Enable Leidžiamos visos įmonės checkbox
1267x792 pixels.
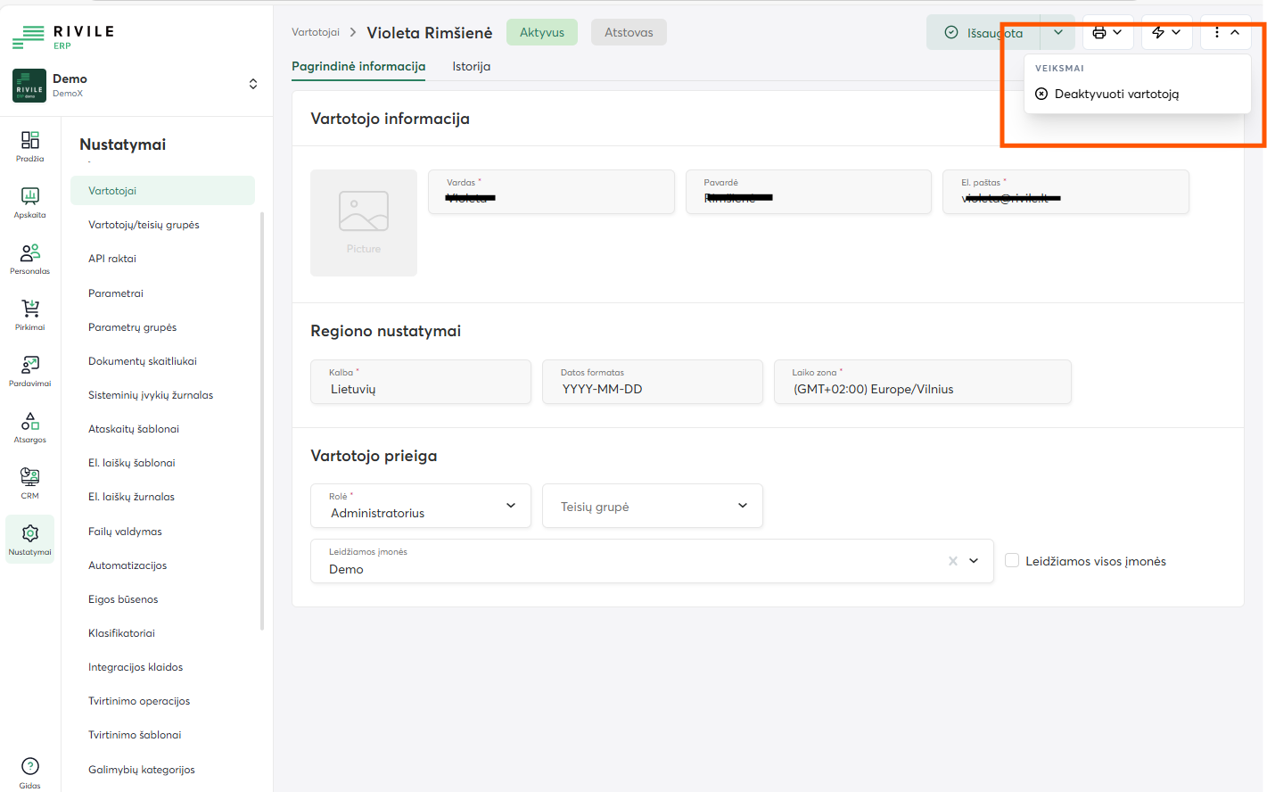1012,561
